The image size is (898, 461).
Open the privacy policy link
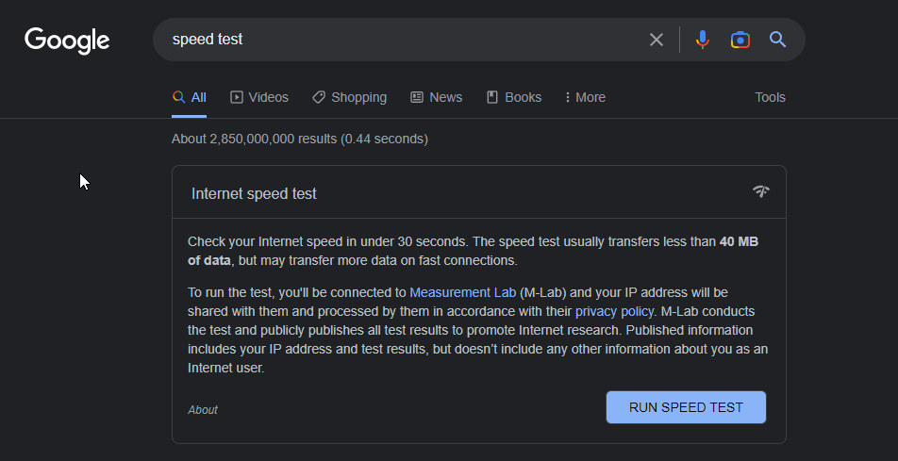pyautogui.click(x=614, y=311)
